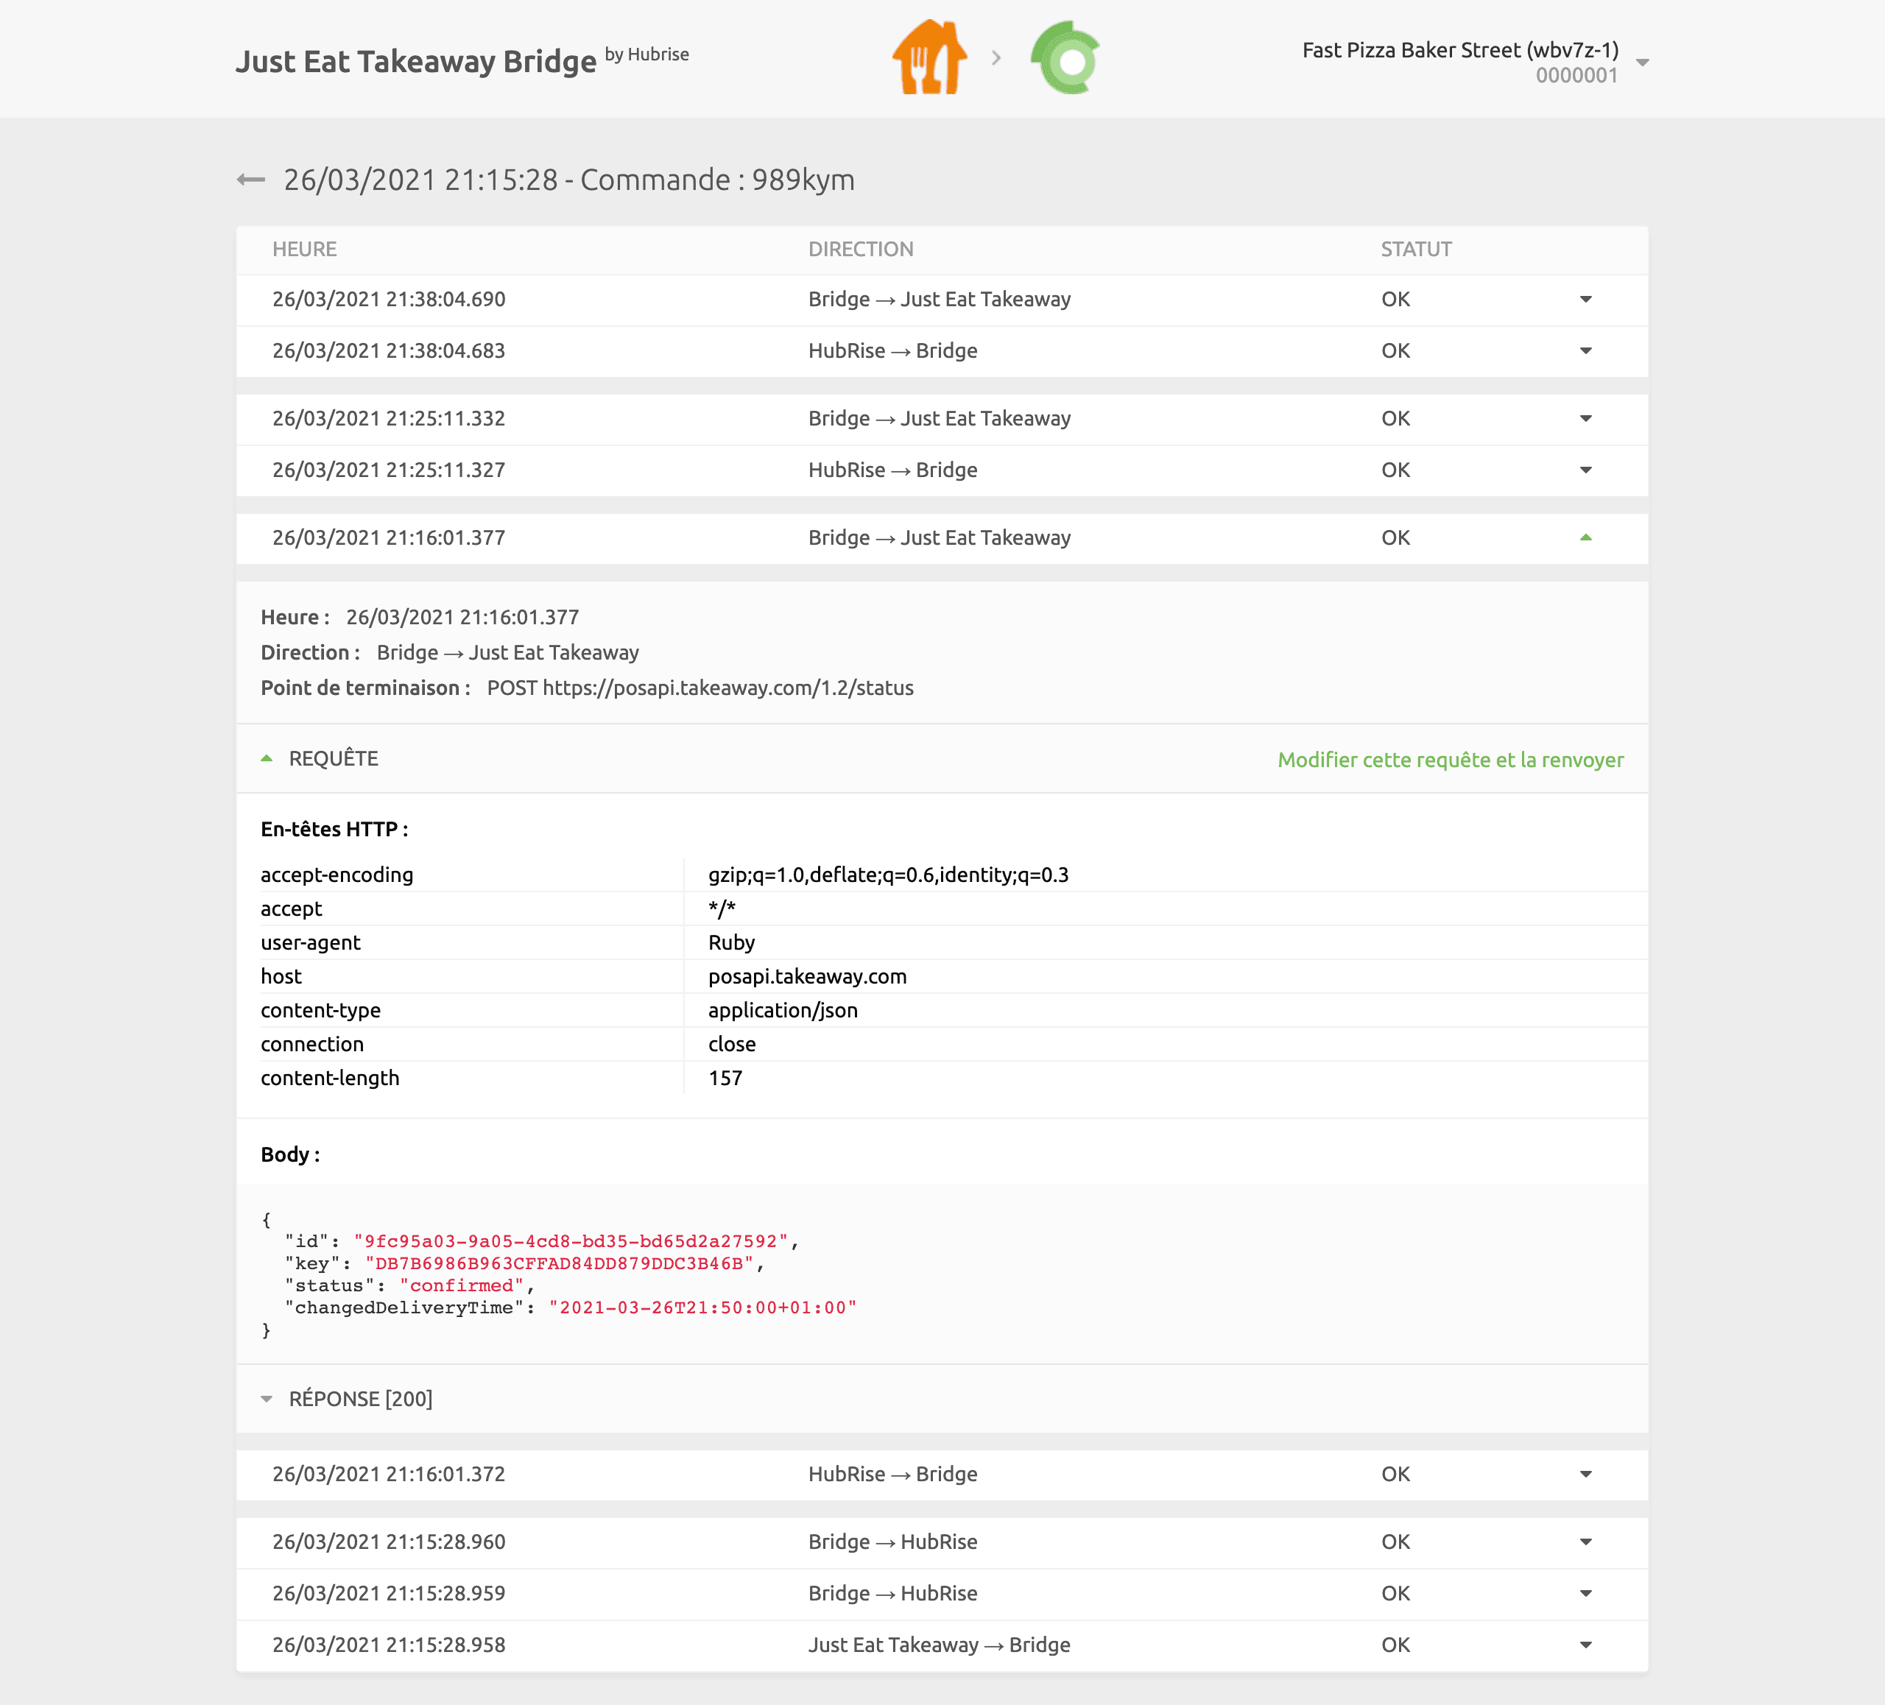The width and height of the screenshot is (1885, 1705).
Task: Expand the RÉPONSE [200] section
Action: point(267,1399)
